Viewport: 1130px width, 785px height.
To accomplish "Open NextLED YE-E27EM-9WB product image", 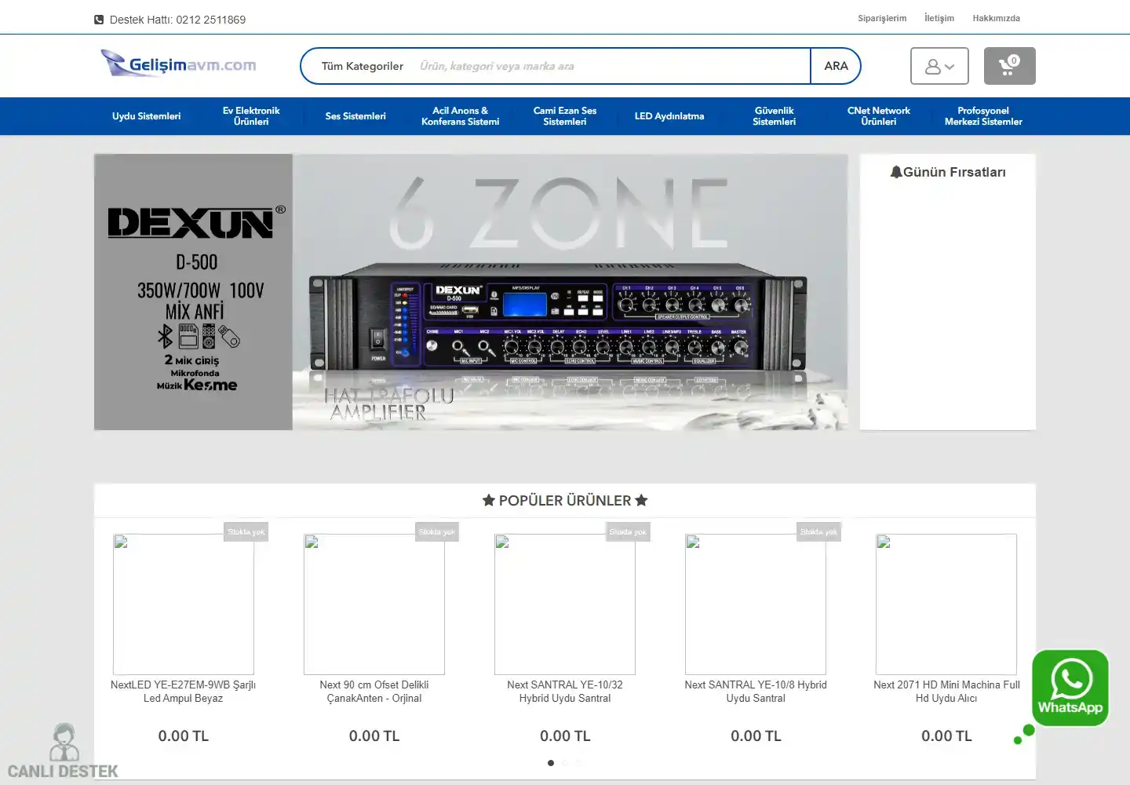I will 184,604.
